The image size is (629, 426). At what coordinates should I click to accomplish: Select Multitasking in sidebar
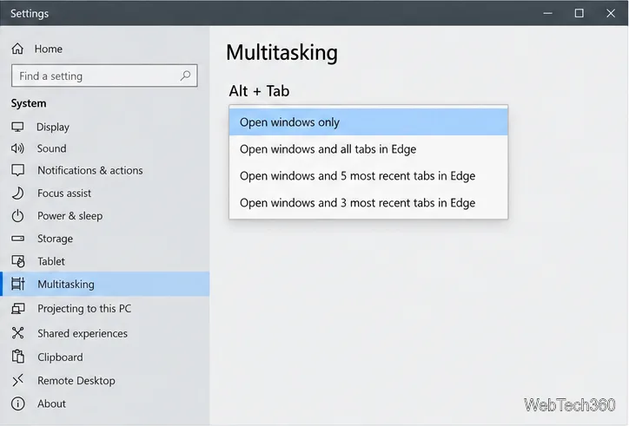click(x=105, y=284)
